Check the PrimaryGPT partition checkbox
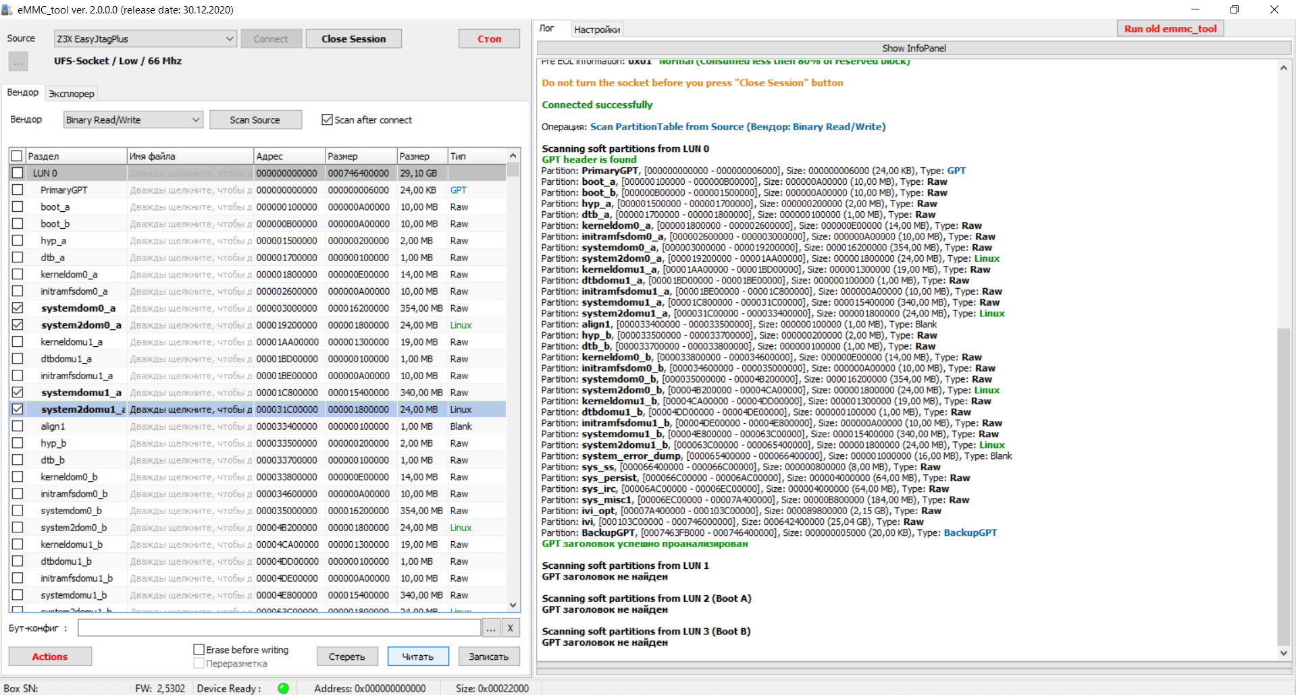 point(18,190)
